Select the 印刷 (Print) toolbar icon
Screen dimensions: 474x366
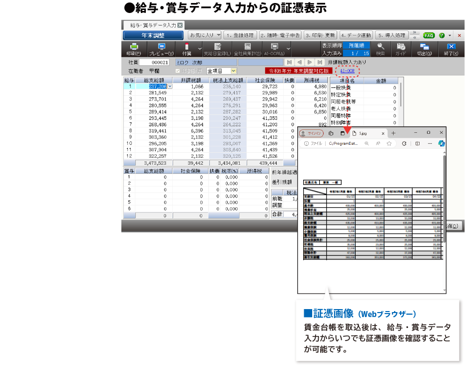pyautogui.click(x=134, y=49)
